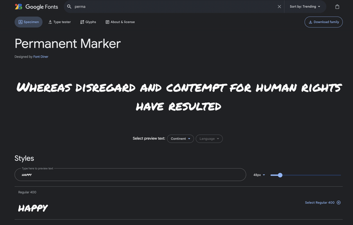Image resolution: width=353 pixels, height=225 pixels.
Task: Click the preview text input field
Action: pos(131,174)
